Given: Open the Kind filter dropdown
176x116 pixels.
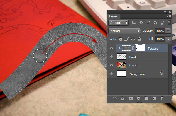Looking at the screenshot, I should 119,23.
